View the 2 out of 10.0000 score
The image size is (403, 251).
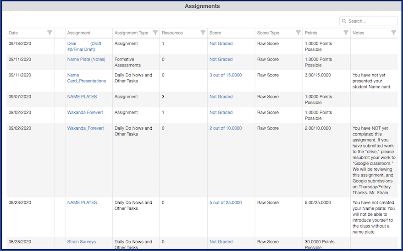click(226, 128)
